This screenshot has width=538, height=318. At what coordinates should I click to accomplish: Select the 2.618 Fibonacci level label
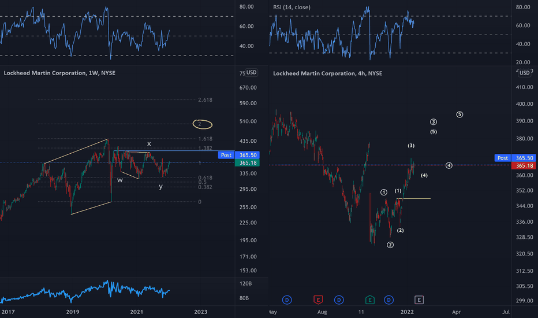(205, 100)
